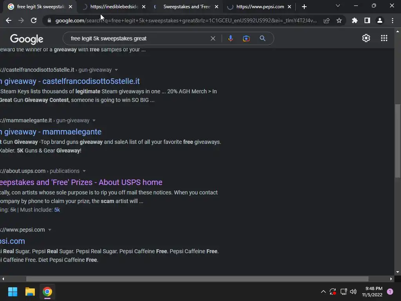
Task: Clear the search box text
Action: coord(213,38)
